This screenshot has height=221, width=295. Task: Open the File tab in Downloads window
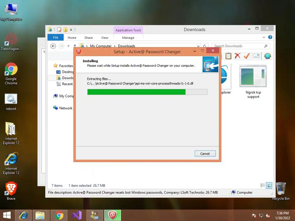tap(56, 37)
